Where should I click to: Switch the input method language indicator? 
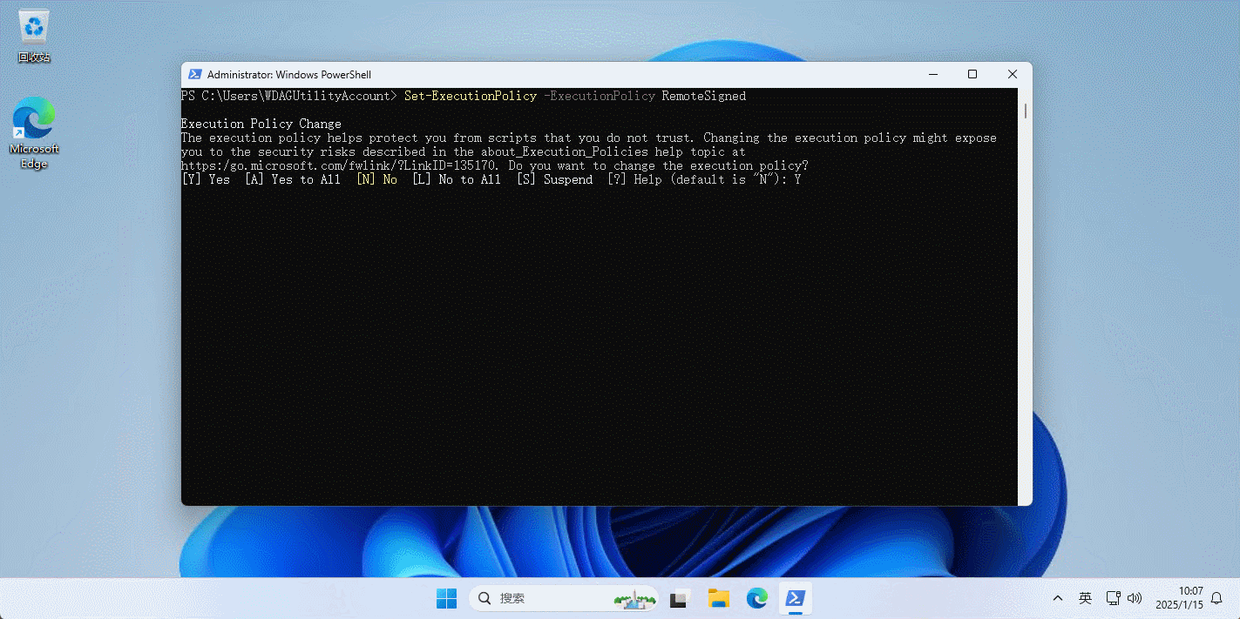[x=1085, y=598]
